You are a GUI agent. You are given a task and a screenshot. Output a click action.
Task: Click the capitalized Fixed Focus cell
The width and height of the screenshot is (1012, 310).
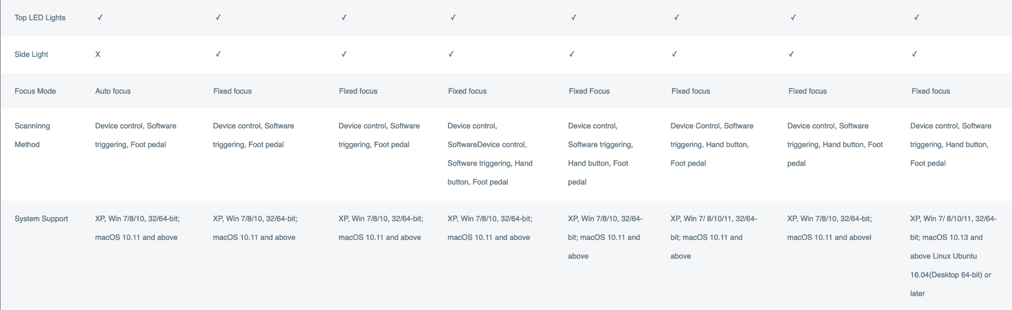click(x=589, y=91)
